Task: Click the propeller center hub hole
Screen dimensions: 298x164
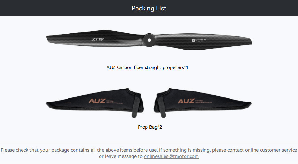Action: click(149, 40)
